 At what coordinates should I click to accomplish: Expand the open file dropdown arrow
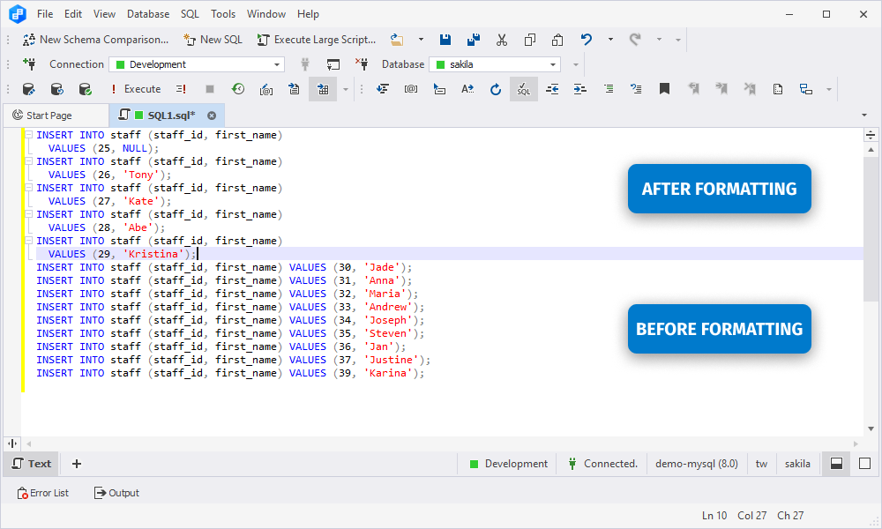click(421, 40)
